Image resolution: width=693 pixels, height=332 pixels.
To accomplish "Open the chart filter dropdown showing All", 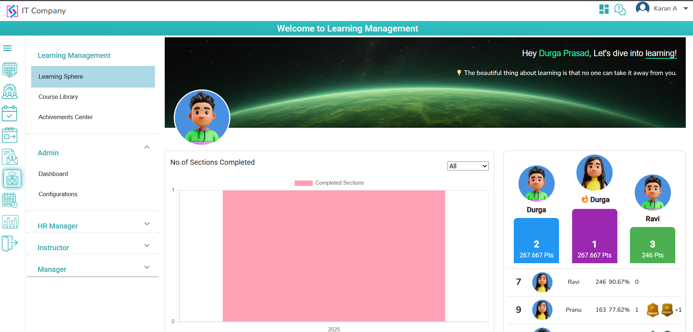I will point(467,165).
